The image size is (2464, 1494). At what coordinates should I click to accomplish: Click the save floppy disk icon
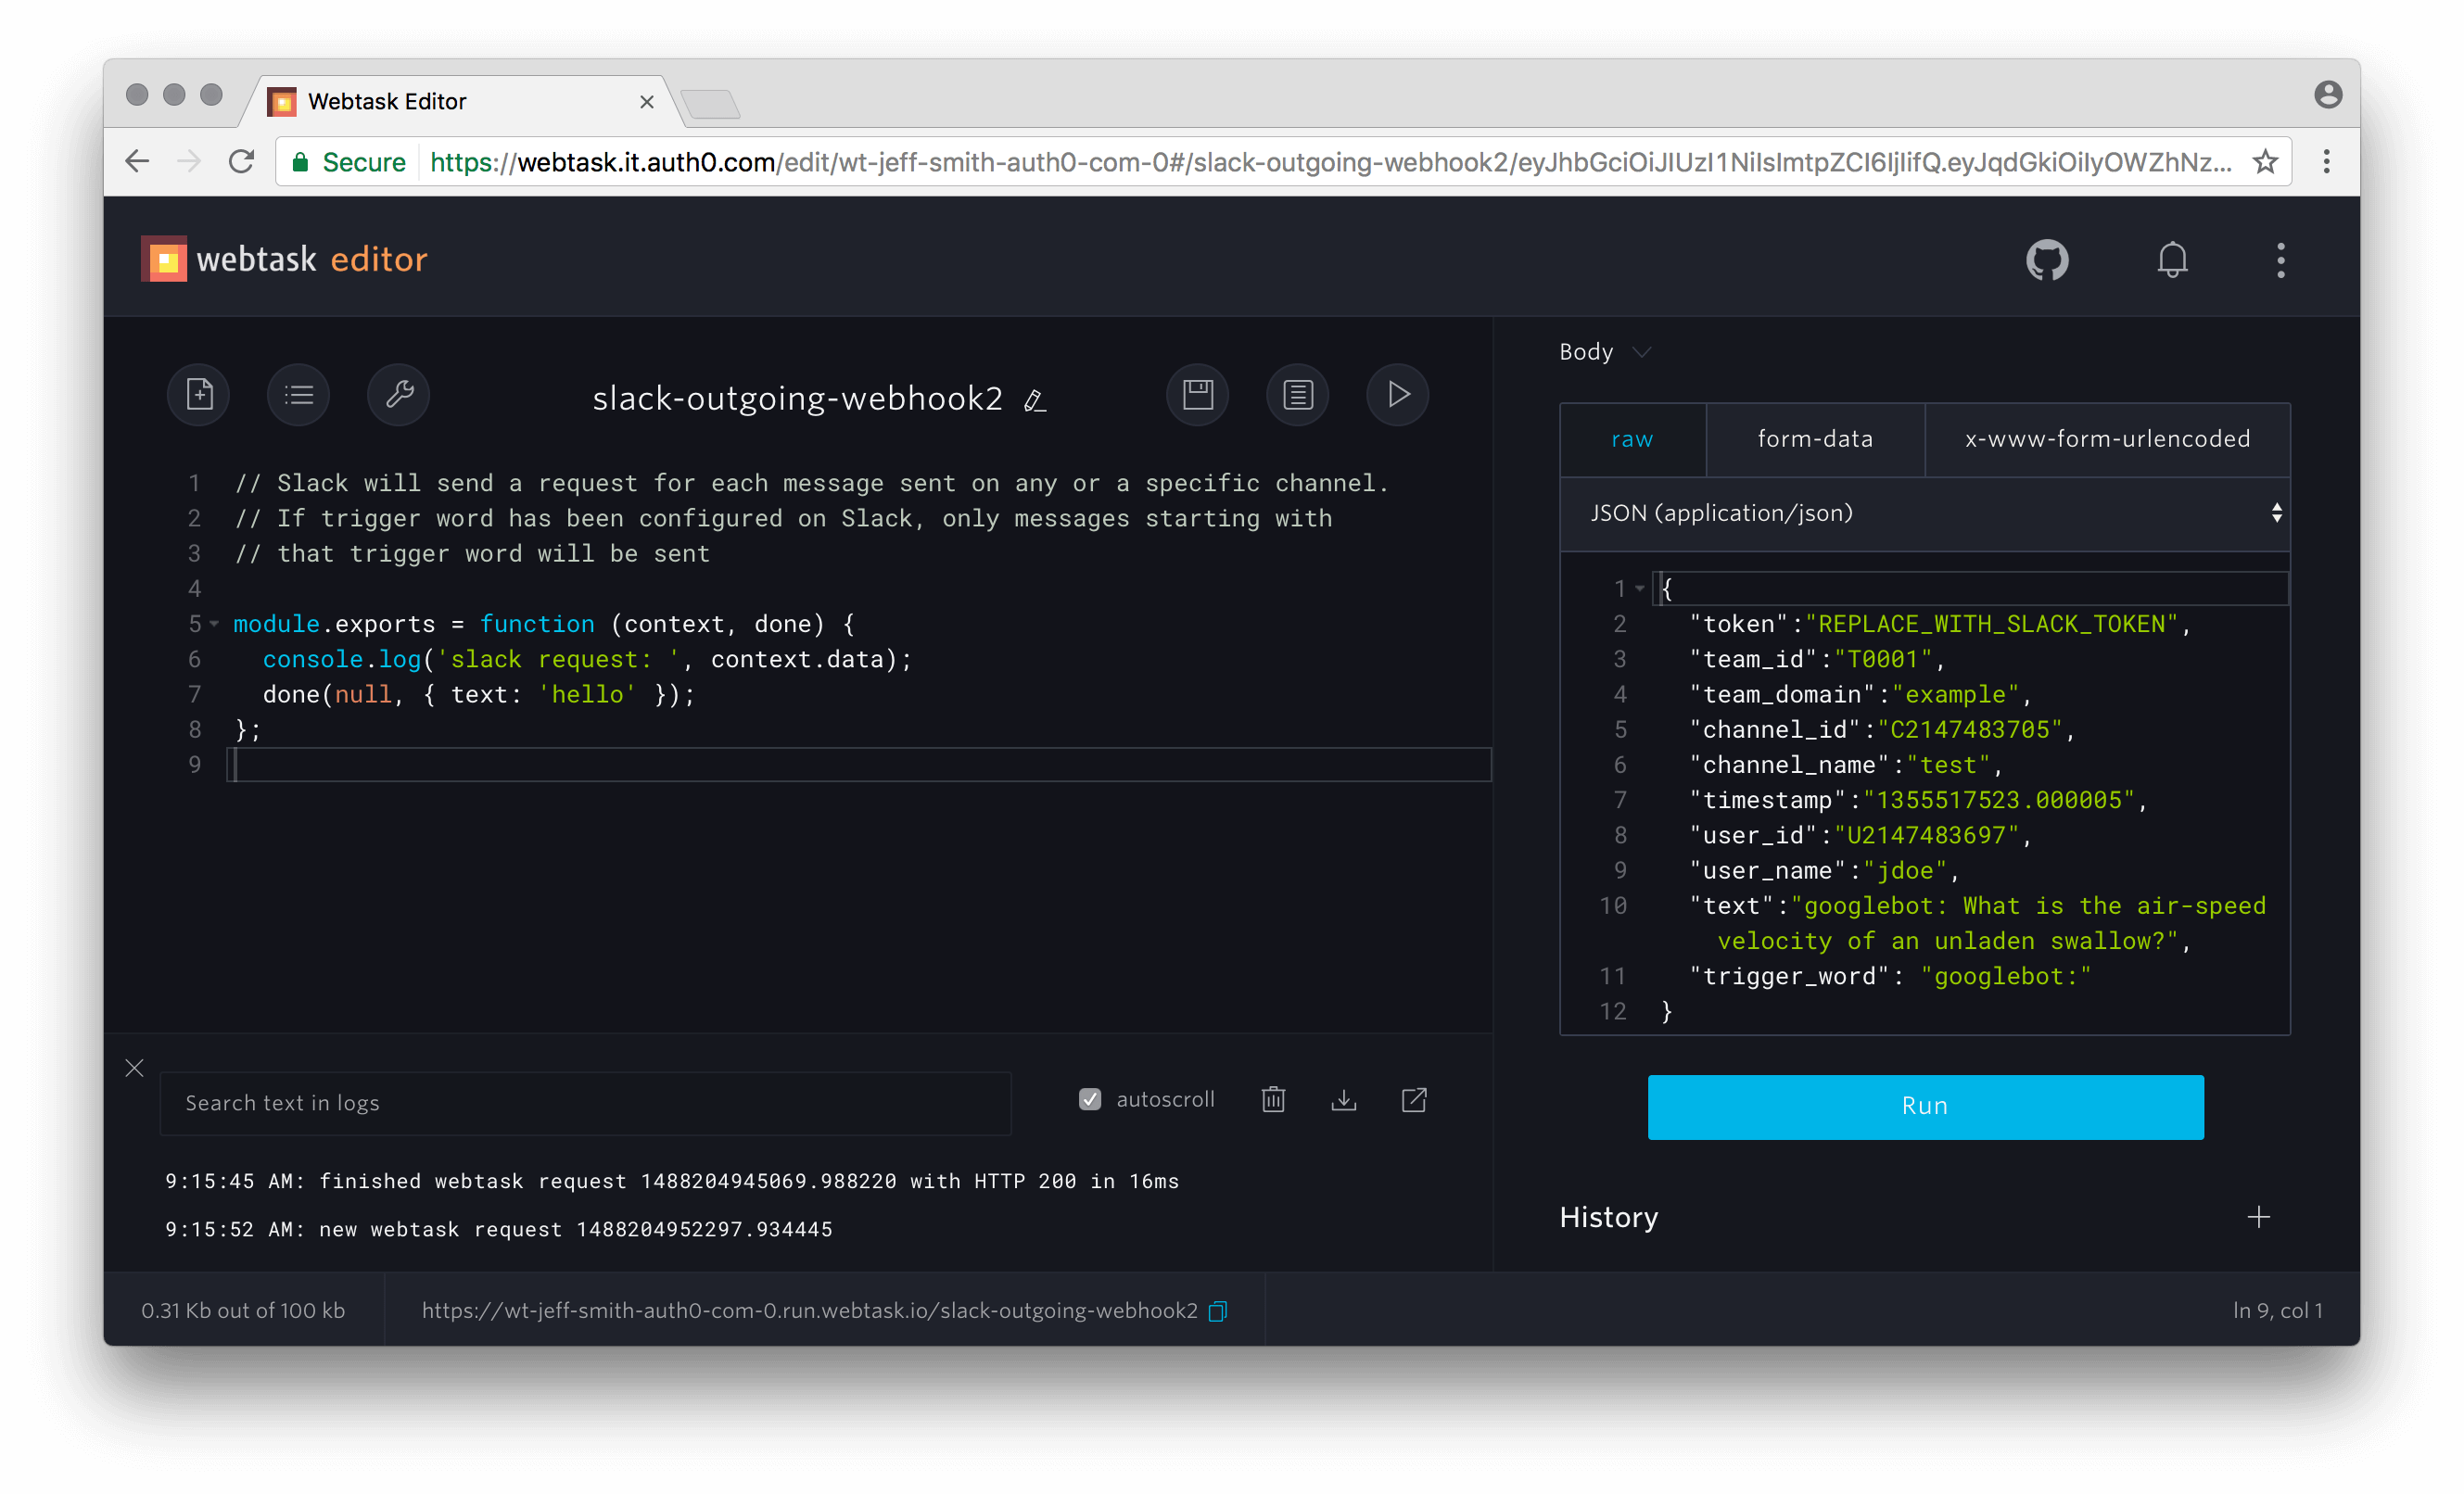click(1198, 394)
